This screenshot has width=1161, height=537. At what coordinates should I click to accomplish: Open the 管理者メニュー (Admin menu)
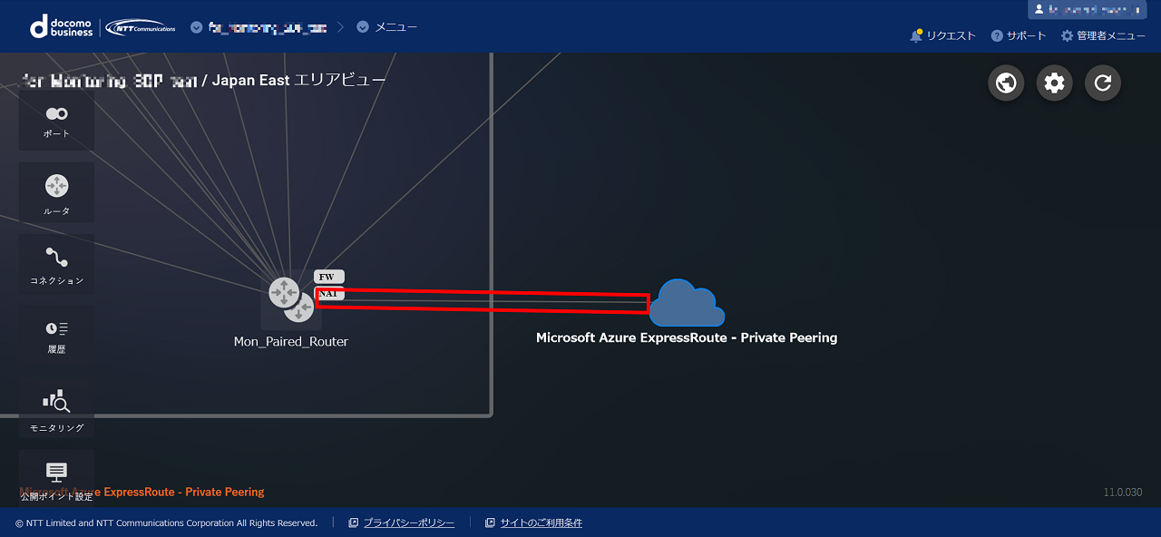pos(1103,36)
